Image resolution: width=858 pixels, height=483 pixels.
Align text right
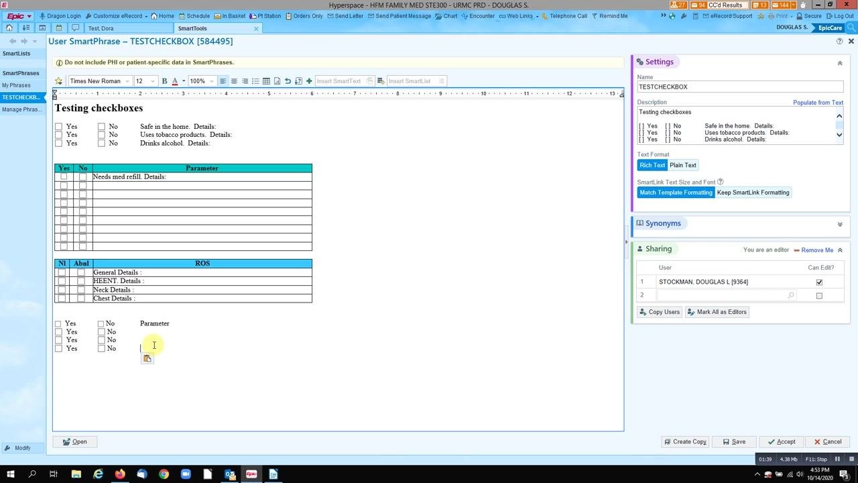[245, 81]
